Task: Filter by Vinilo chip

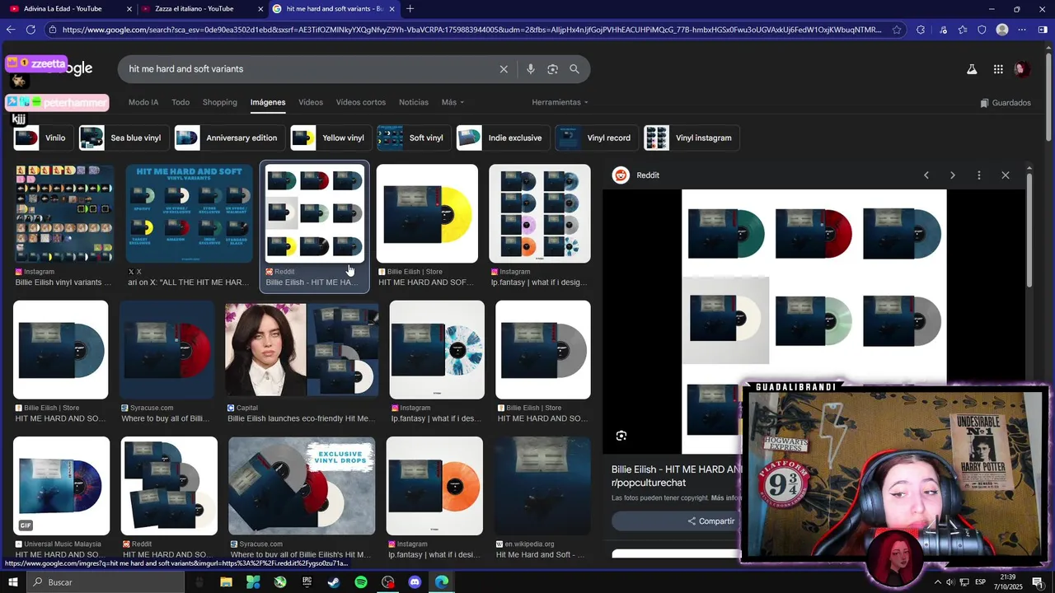Action: tap(43, 138)
